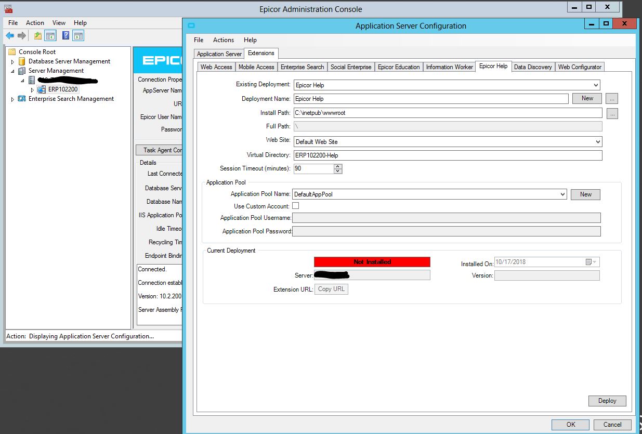The height and width of the screenshot is (434, 642).
Task: Click the Forward arrow in the console toolbar
Action: [x=22, y=36]
